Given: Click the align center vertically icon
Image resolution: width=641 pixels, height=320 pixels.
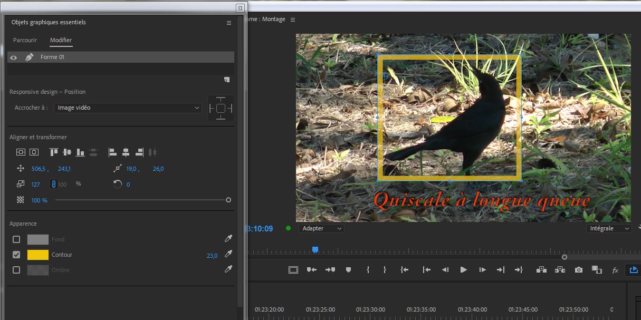Looking at the screenshot, I should pyautogui.click(x=67, y=152).
